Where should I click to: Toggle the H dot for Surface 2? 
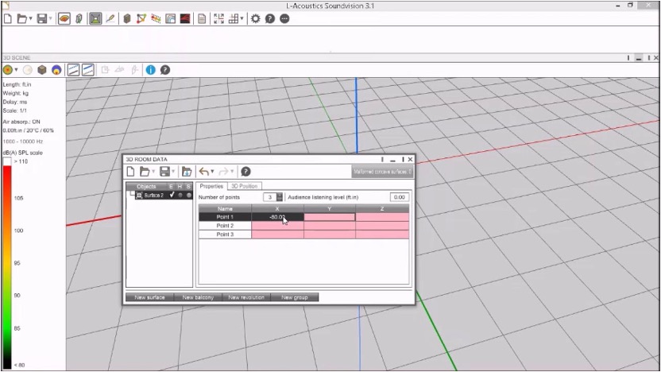pos(180,195)
